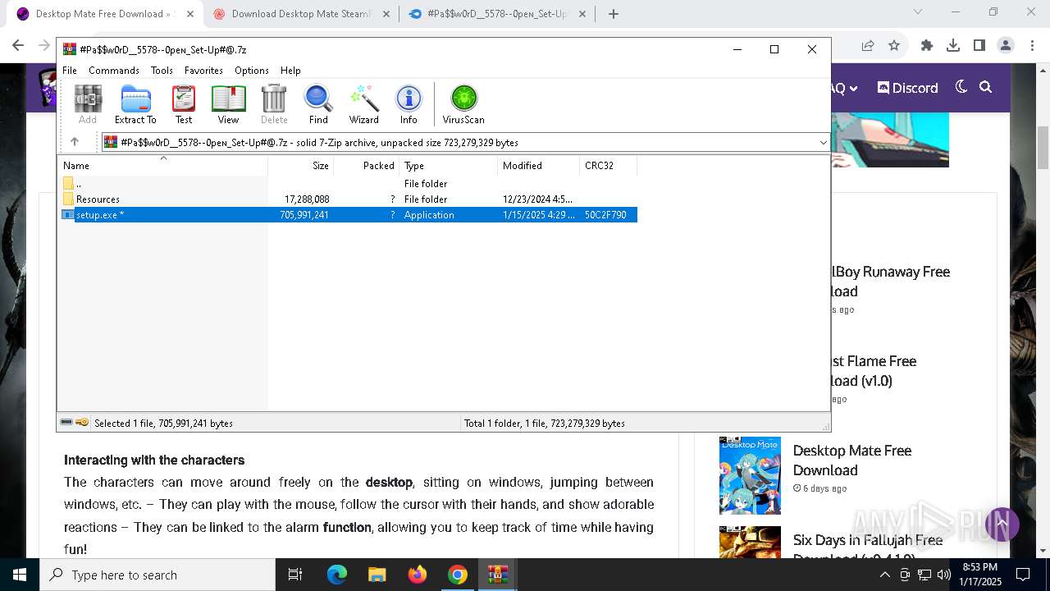This screenshot has height=591, width=1050.
Task: Sort file list by Name column
Action: coord(162,165)
